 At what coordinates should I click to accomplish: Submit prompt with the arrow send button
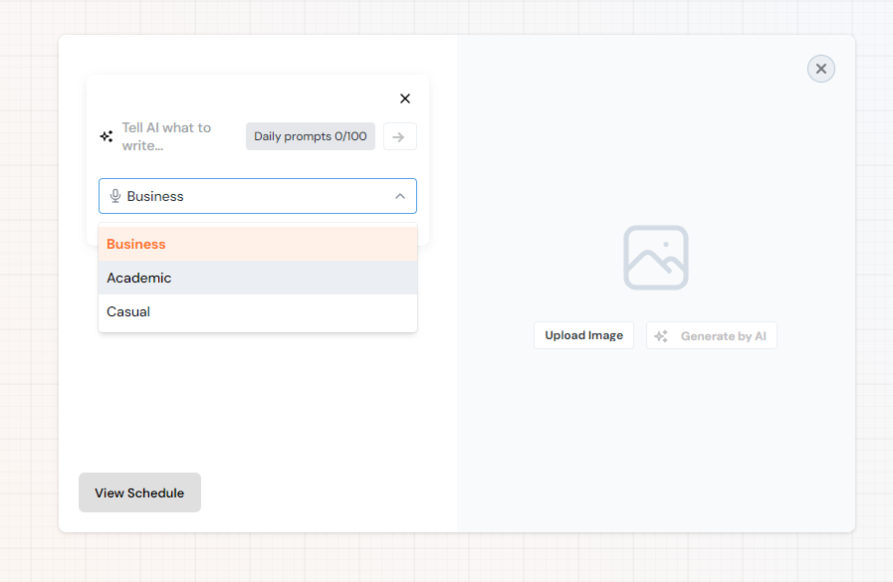tap(399, 136)
